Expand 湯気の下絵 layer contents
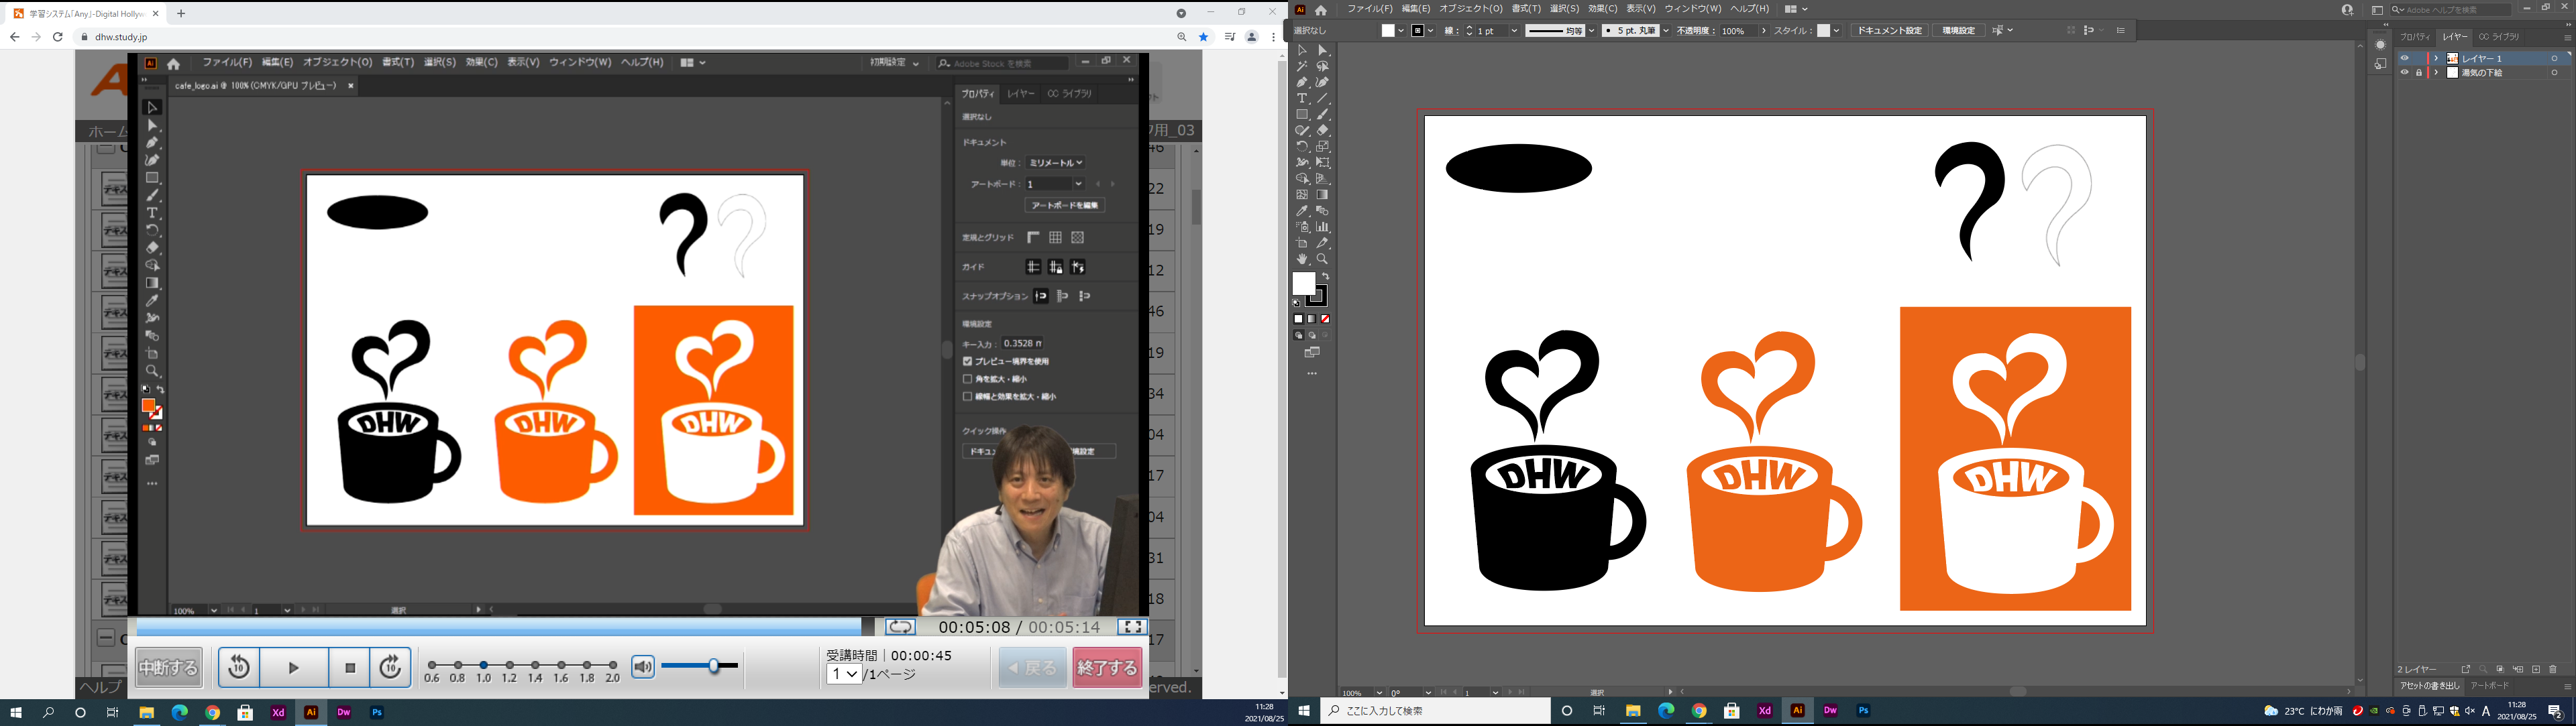The height and width of the screenshot is (726, 2576). [x=2437, y=72]
